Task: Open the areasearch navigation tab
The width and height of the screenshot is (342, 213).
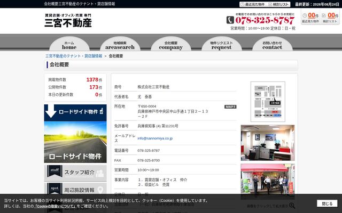Action: pos(120,44)
